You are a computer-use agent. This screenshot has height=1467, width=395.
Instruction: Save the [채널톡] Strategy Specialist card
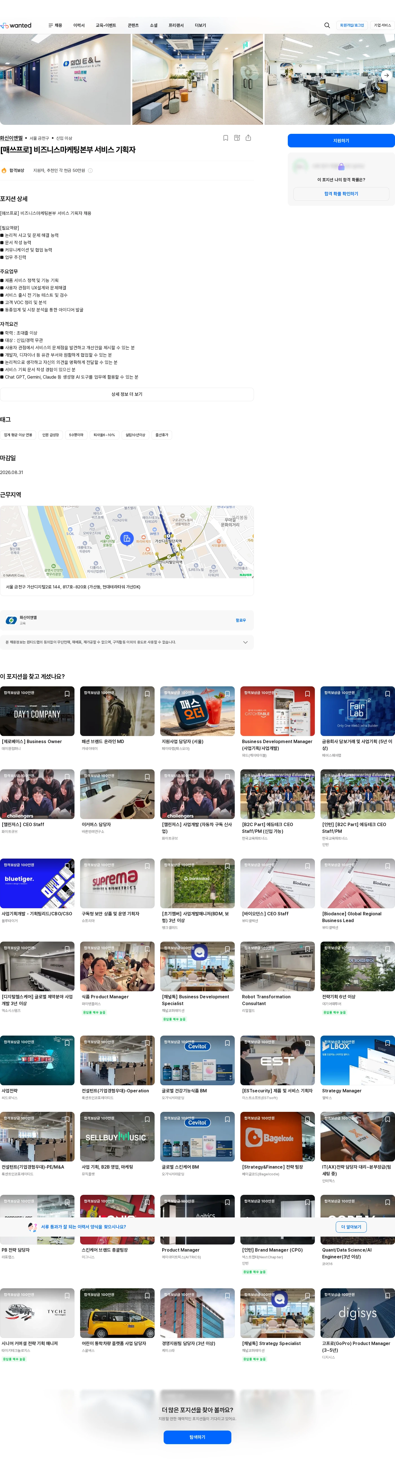(x=308, y=1296)
